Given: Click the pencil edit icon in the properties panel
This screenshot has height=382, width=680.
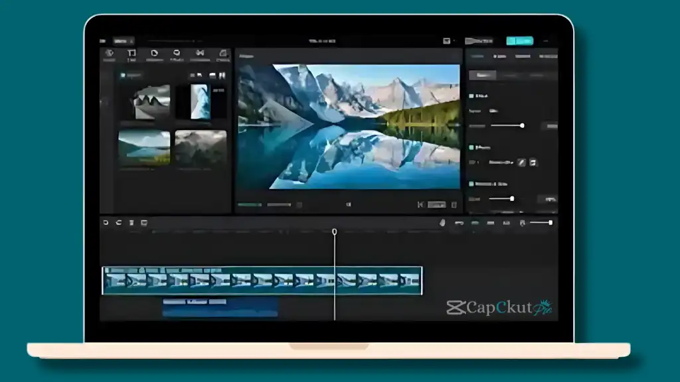Looking at the screenshot, I should [522, 162].
